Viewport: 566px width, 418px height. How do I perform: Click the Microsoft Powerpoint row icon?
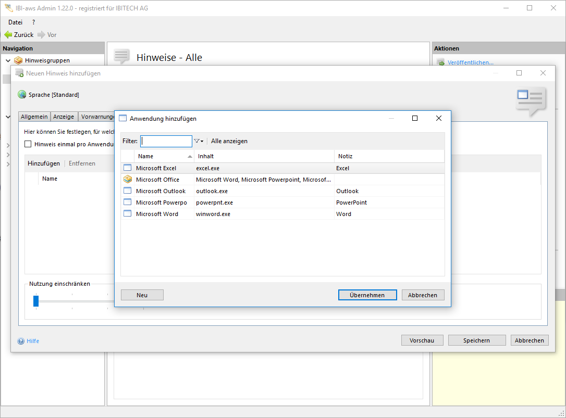[x=128, y=202]
